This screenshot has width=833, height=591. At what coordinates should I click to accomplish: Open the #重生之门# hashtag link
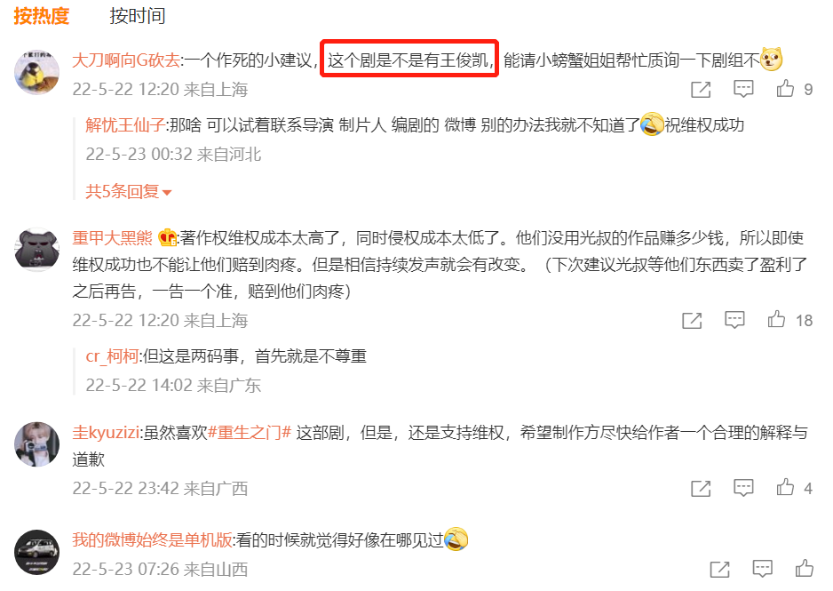coord(250,433)
